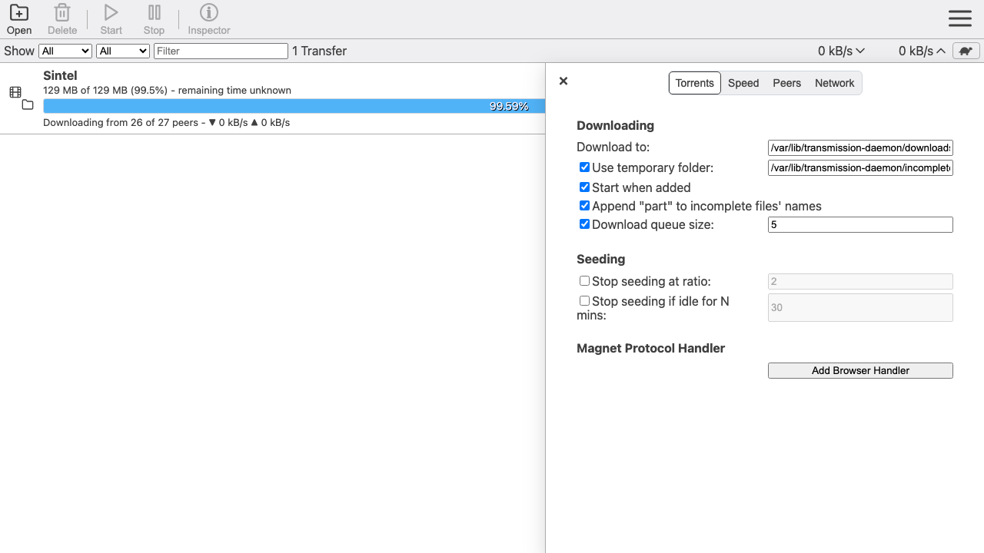Disable Download queue size checkbox

[584, 224]
